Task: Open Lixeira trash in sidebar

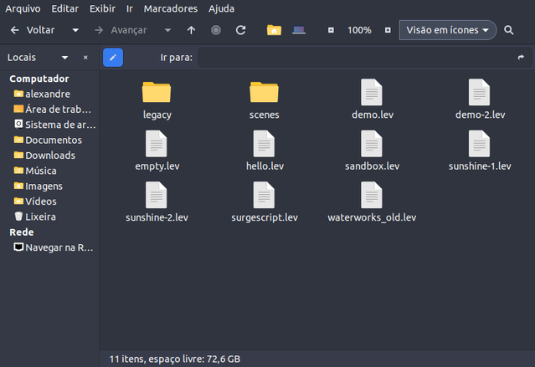Action: [35, 217]
